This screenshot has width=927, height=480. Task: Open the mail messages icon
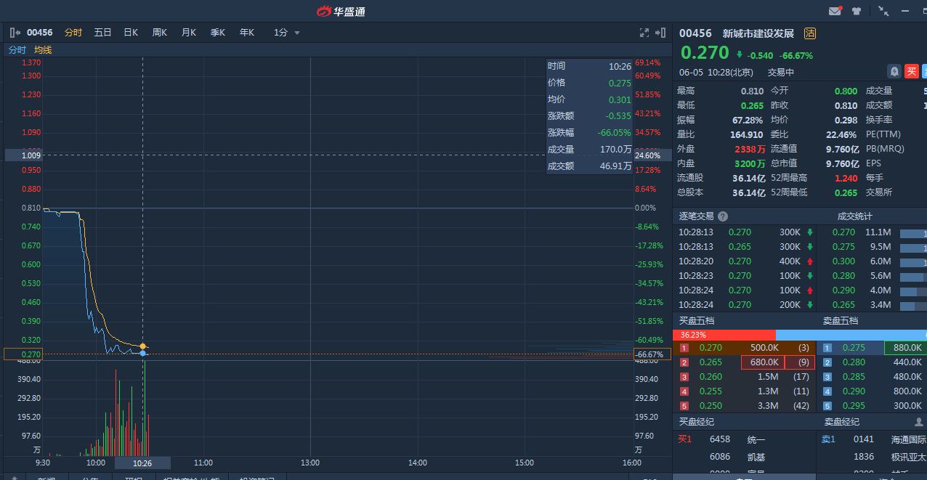835,11
